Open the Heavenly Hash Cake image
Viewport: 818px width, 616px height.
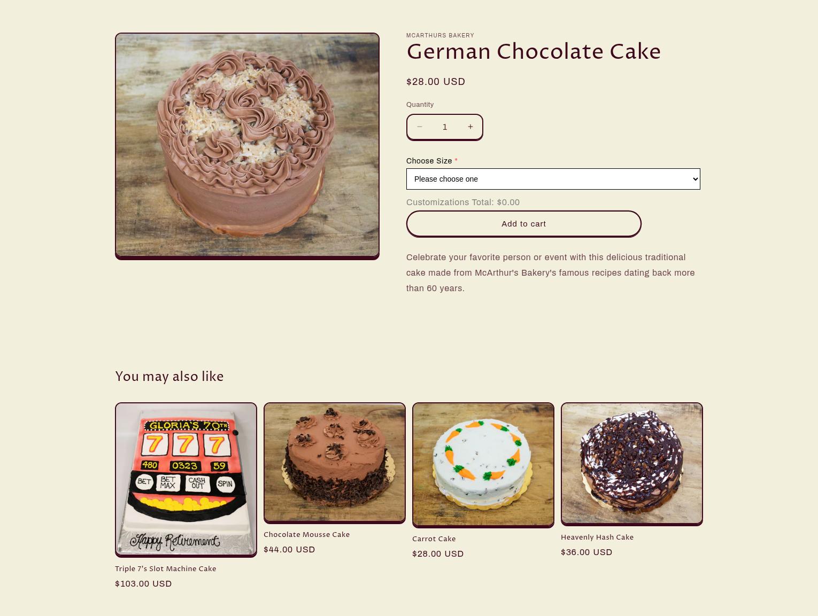632,463
